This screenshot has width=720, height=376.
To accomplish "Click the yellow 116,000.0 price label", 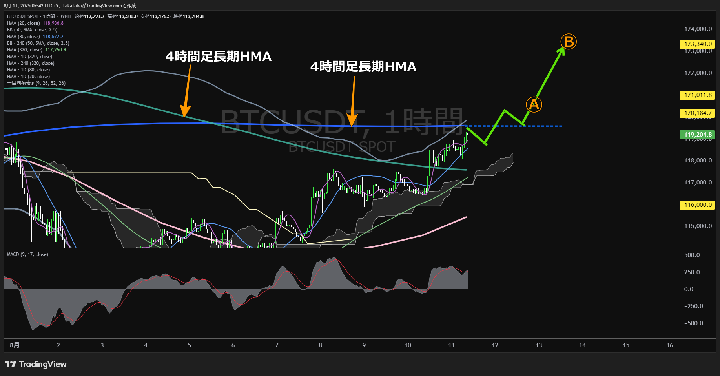I will click(698, 205).
